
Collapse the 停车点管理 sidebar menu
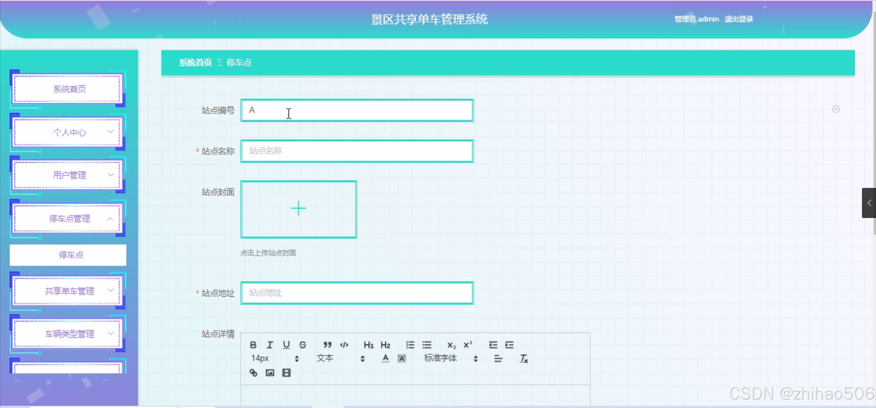tap(69, 218)
